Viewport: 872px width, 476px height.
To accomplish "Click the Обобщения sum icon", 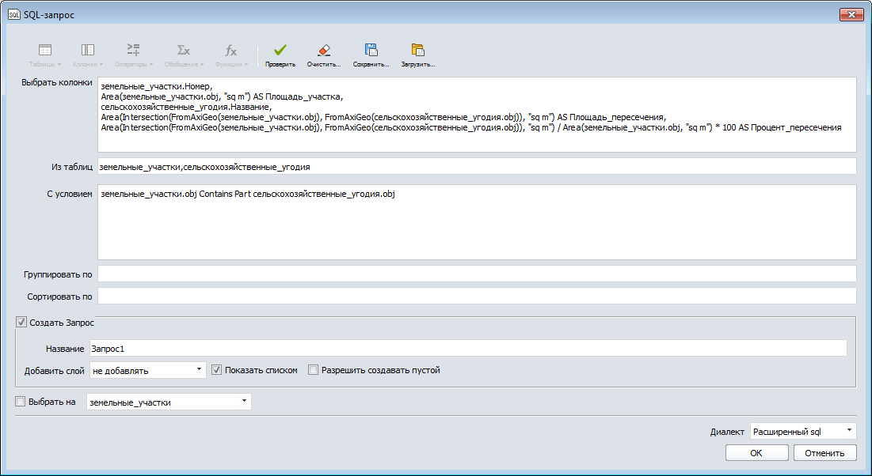I will coord(181,51).
